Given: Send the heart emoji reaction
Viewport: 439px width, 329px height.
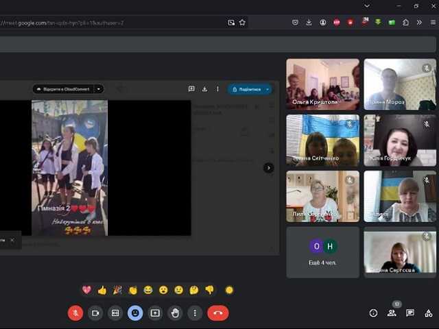Looking at the screenshot, I should (x=86, y=290).
